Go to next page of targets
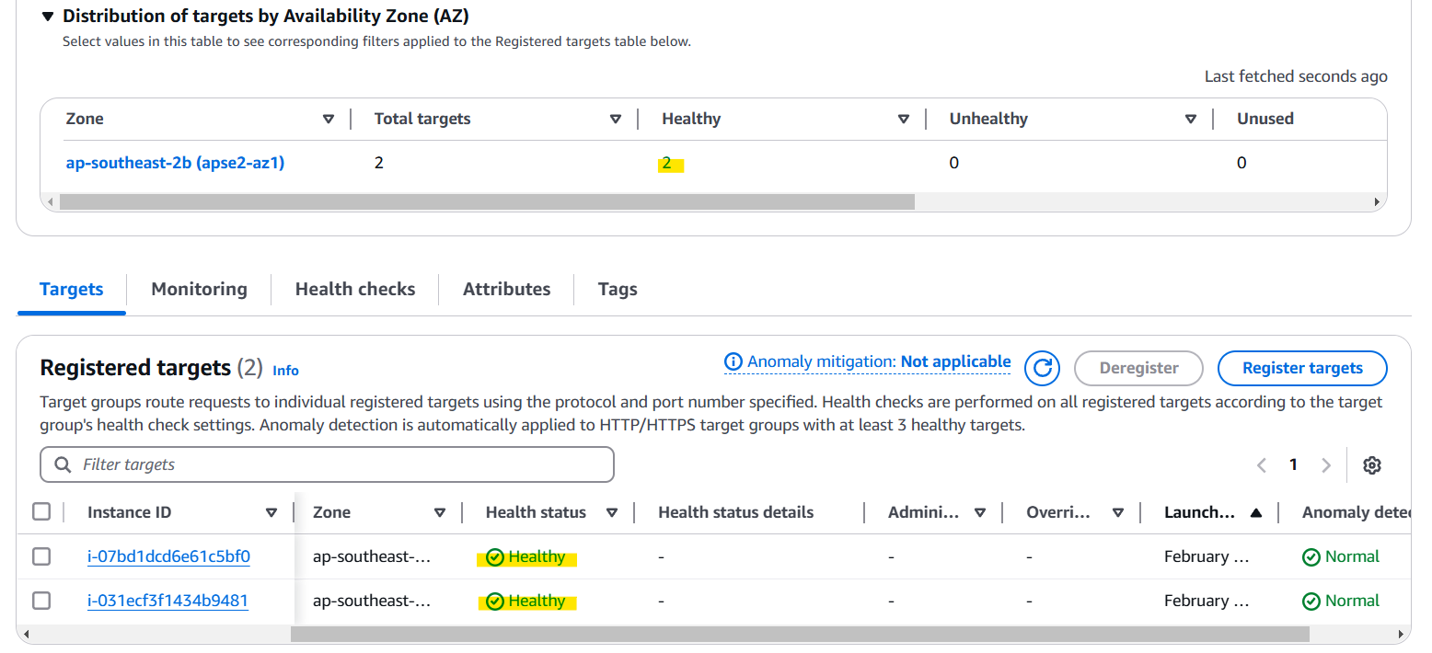The height and width of the screenshot is (653, 1432). 1326,465
